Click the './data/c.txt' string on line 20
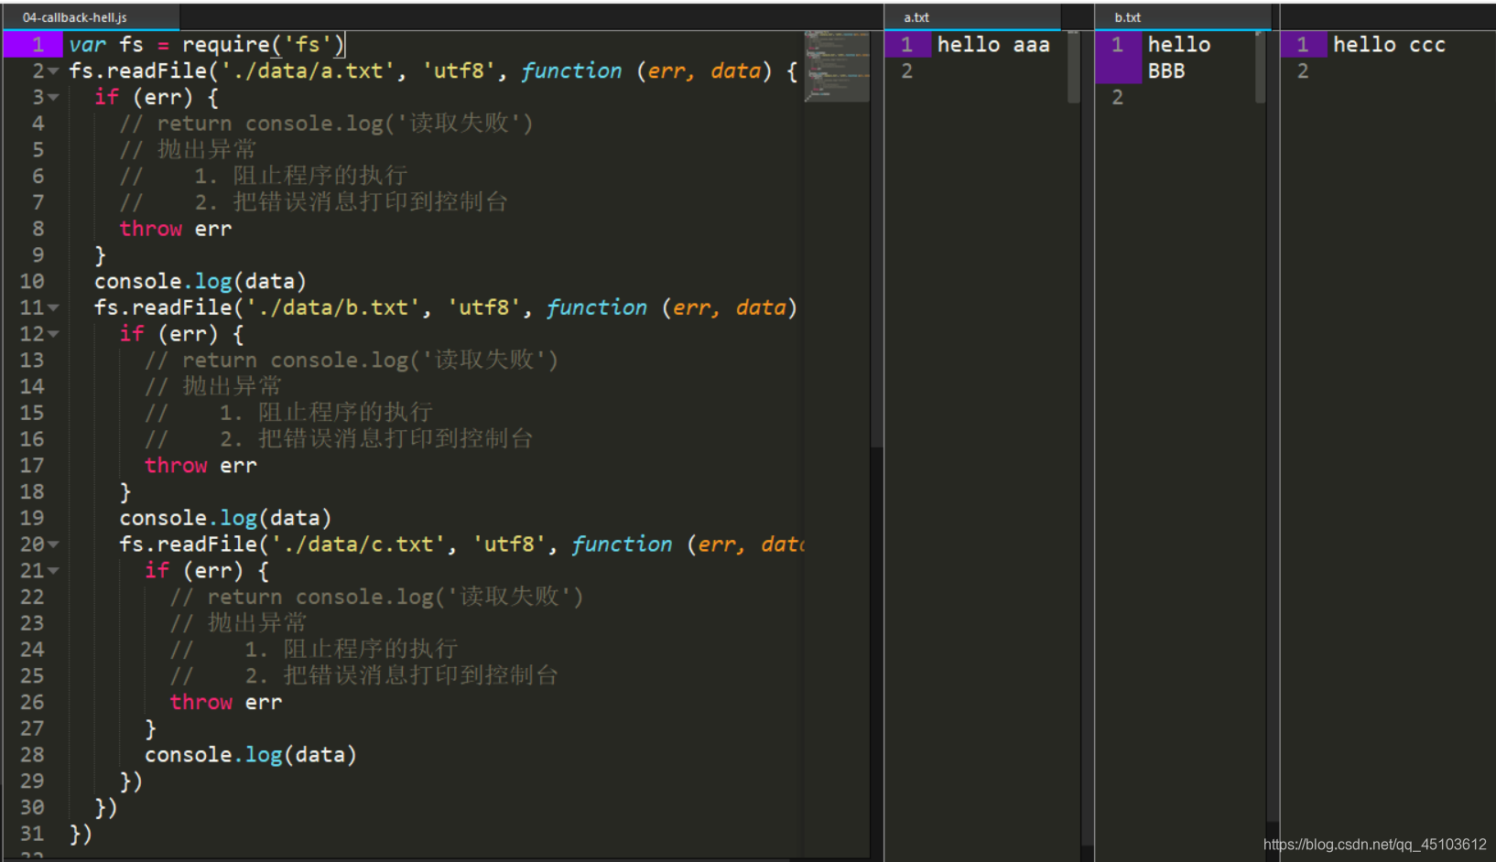This screenshot has height=862, width=1496. coord(358,544)
